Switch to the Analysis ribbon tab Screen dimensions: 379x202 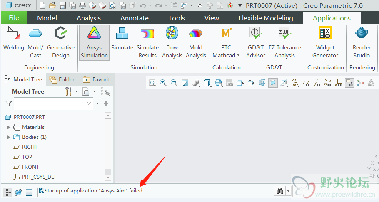click(88, 18)
